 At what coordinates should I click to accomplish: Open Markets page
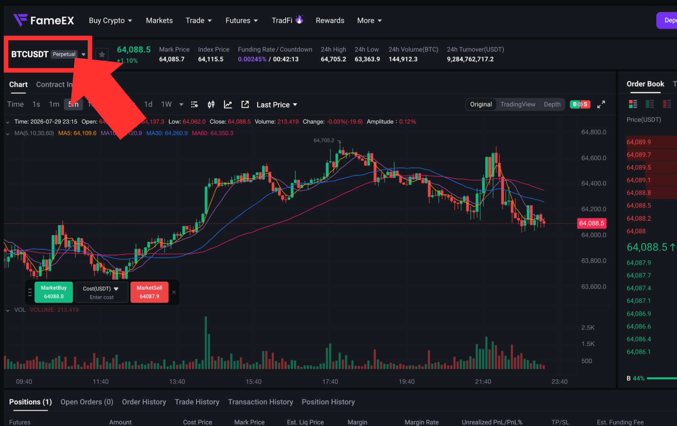point(159,20)
